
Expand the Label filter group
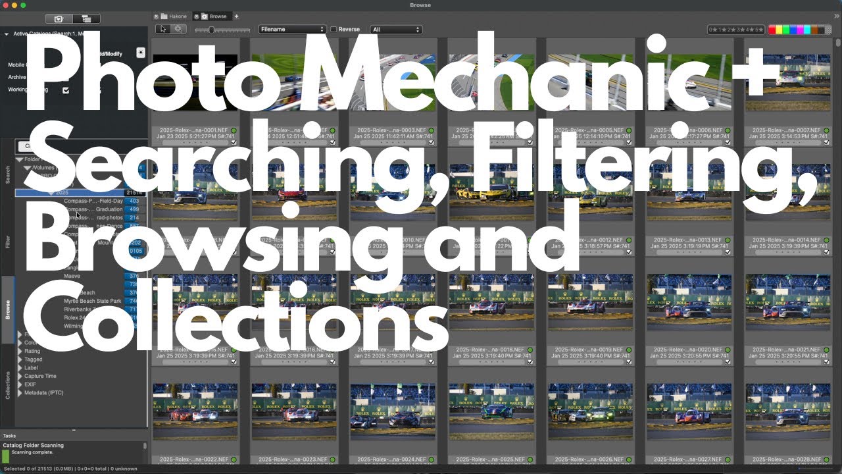20,368
